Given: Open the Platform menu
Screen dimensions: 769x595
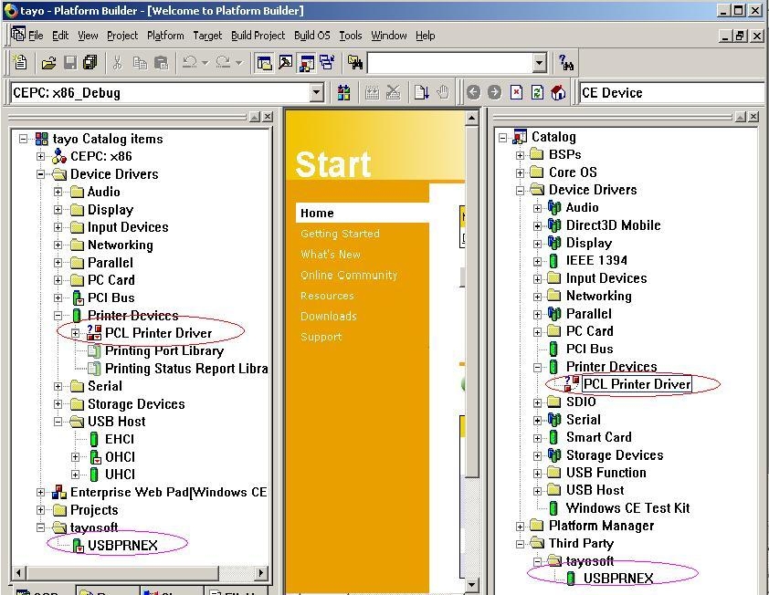Looking at the screenshot, I should (165, 36).
